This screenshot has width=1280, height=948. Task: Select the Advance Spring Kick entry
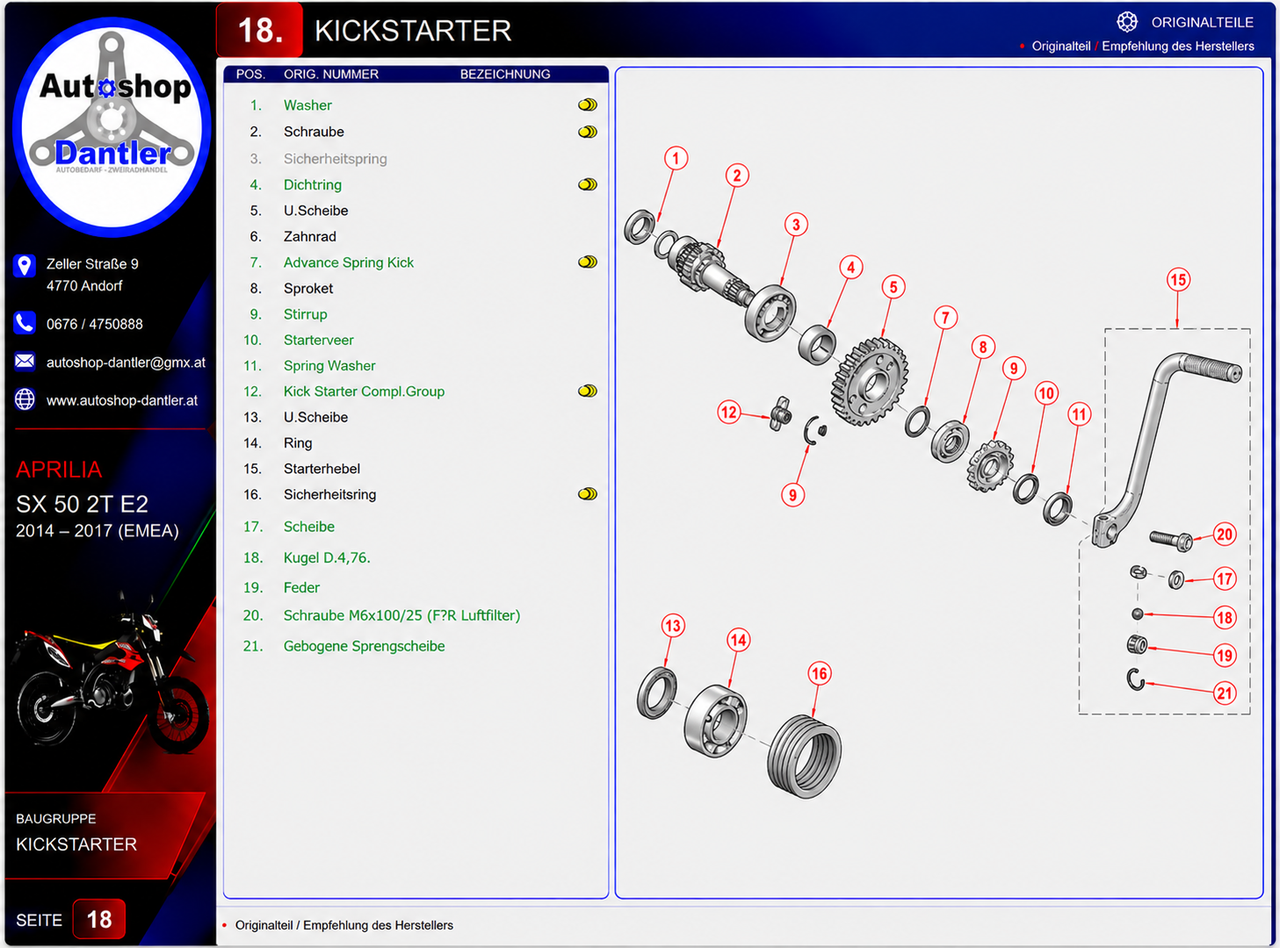tap(349, 262)
